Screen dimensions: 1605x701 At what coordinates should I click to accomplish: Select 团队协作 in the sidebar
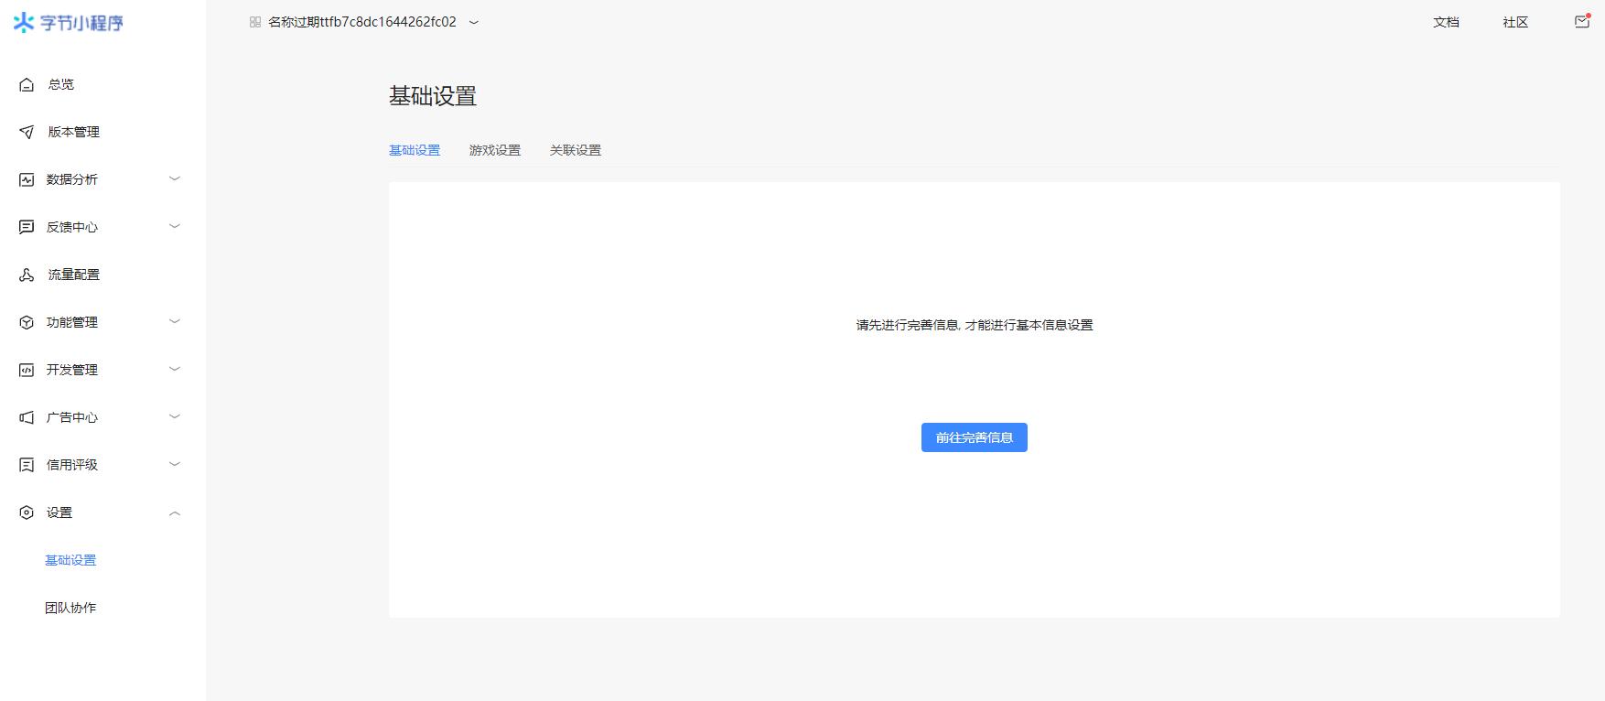70,608
